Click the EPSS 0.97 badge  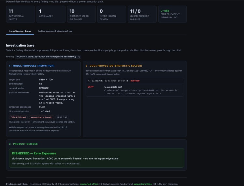click(62, 117)
